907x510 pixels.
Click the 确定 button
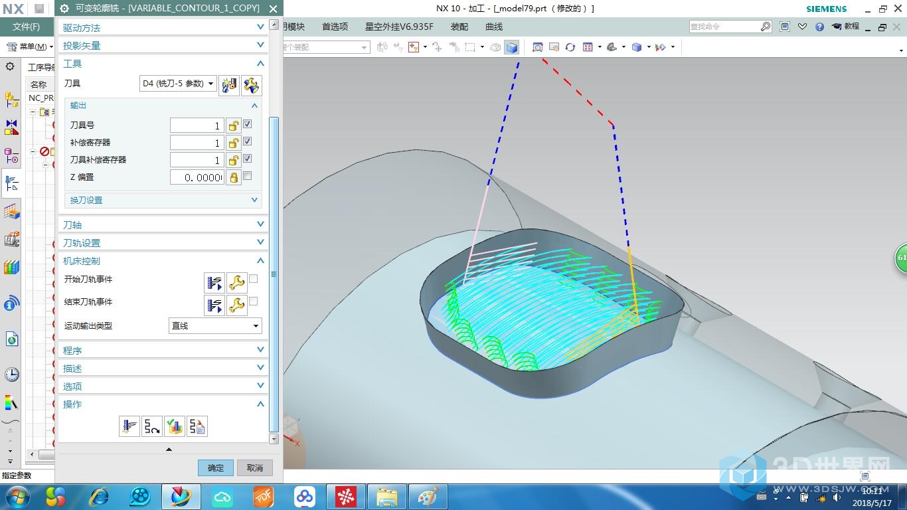click(216, 467)
